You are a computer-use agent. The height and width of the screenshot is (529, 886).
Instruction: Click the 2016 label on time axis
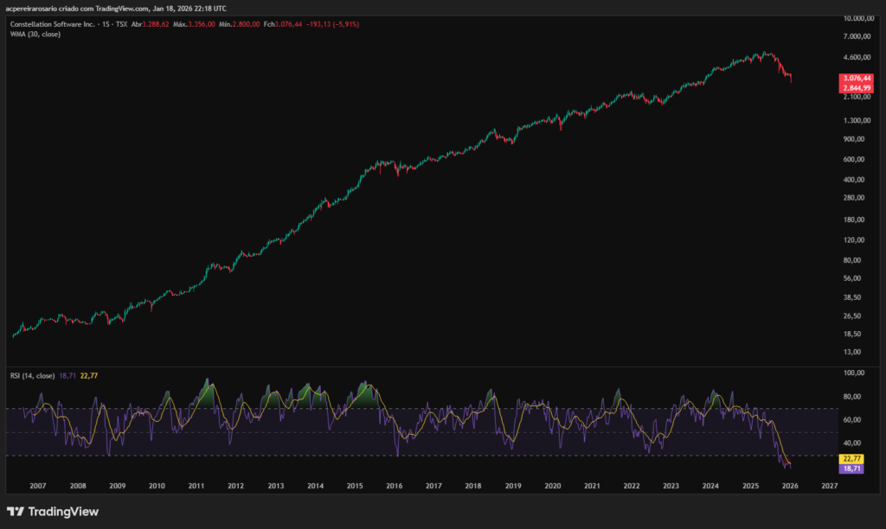click(395, 487)
